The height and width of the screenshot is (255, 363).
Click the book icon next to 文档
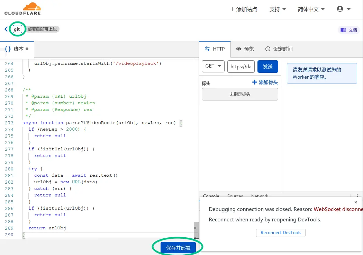343,30
